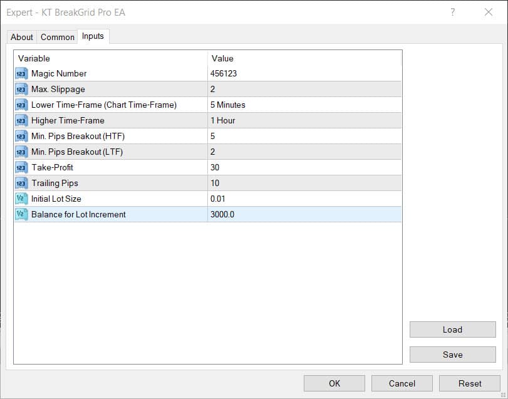This screenshot has height=399, width=508.
Task: Load a settings preset file
Action: (453, 329)
